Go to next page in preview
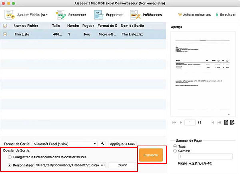The image size is (240, 174). [212, 122]
